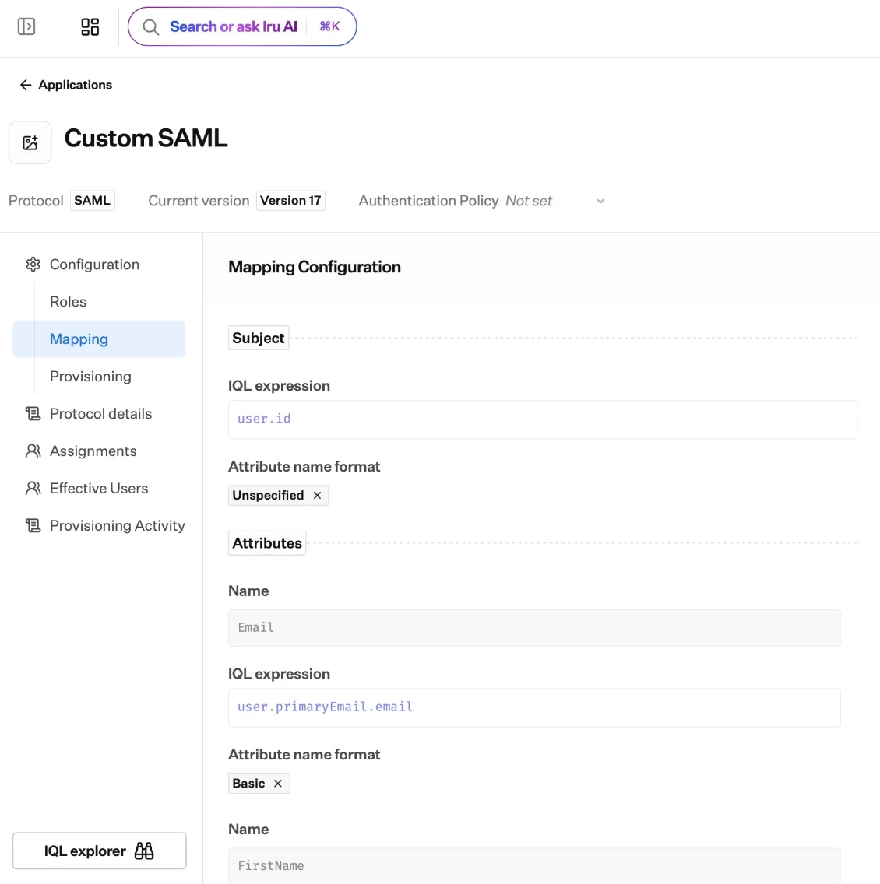Open Effective Users page

(99, 488)
